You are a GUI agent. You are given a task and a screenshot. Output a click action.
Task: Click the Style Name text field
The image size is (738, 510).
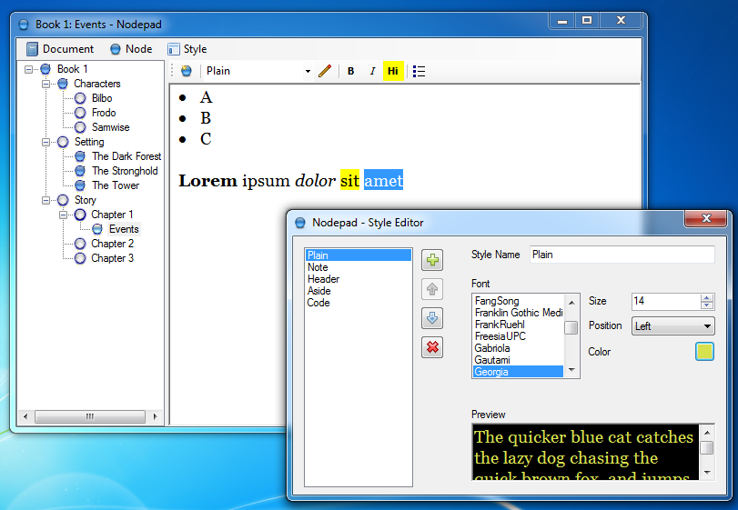tap(622, 255)
